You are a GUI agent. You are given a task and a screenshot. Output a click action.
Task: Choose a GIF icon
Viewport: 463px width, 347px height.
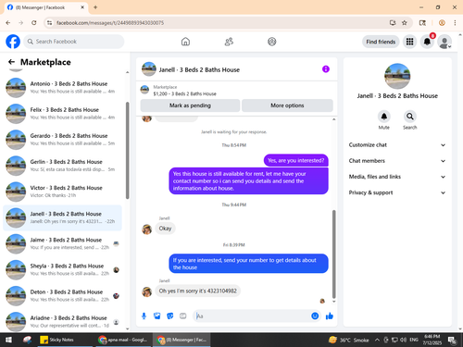(x=183, y=316)
